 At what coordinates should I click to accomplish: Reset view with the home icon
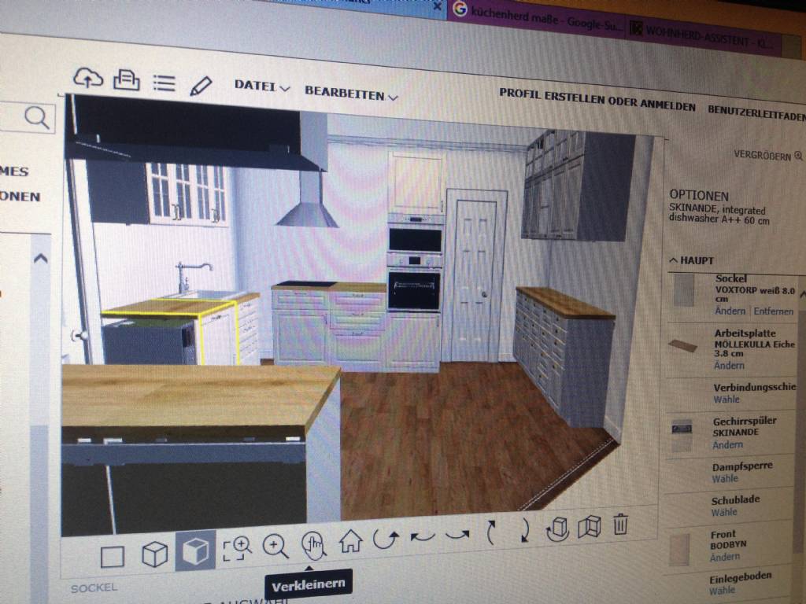[x=350, y=540]
